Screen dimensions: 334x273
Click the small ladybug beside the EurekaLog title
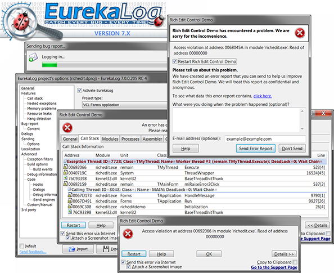[159, 21]
